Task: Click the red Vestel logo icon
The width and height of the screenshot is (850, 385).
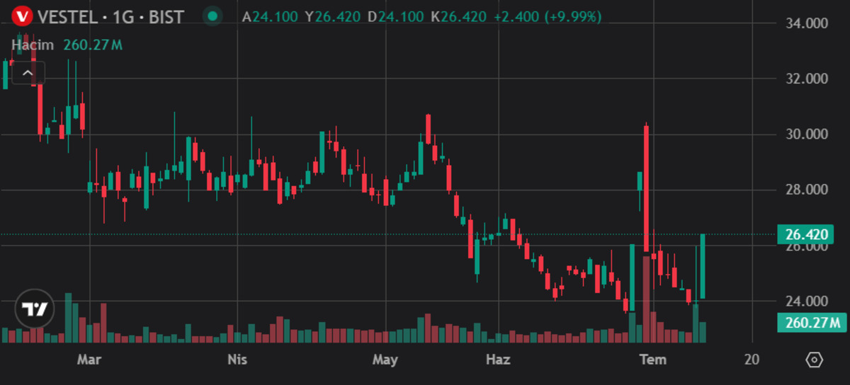Action: coord(23,16)
